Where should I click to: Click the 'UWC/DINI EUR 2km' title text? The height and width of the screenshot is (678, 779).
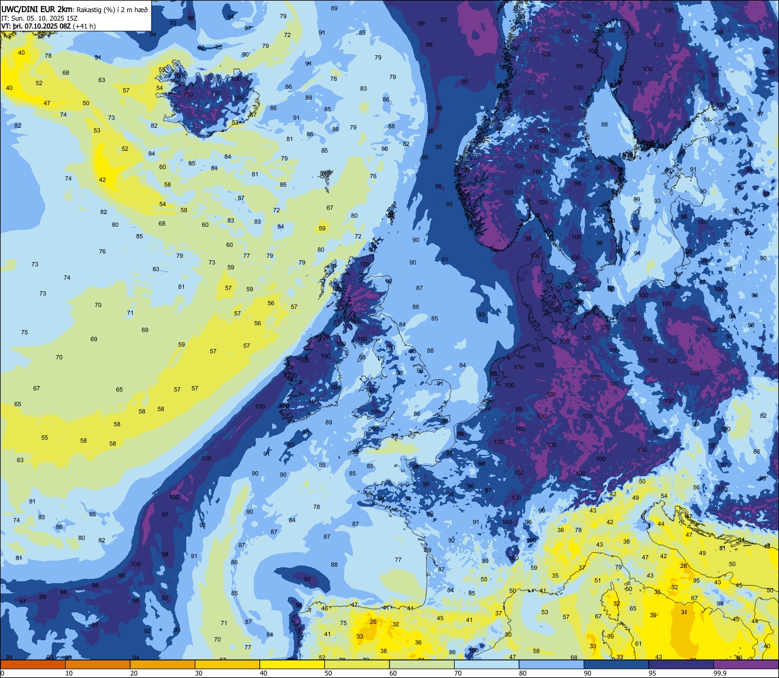click(37, 9)
